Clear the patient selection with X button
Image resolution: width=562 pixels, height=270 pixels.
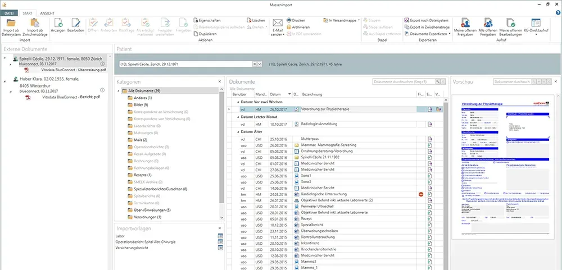(x=255, y=64)
